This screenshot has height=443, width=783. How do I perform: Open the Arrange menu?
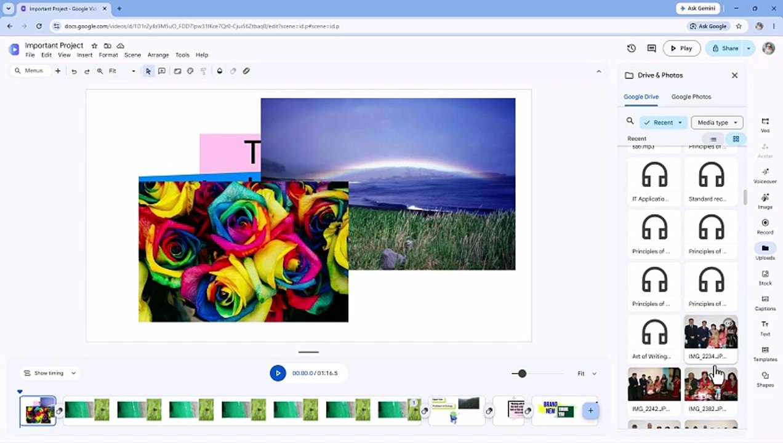158,55
